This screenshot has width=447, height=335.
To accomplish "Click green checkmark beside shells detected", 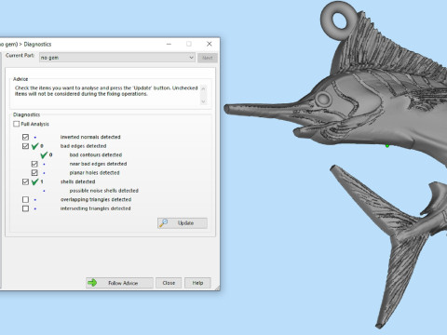I will (35, 181).
